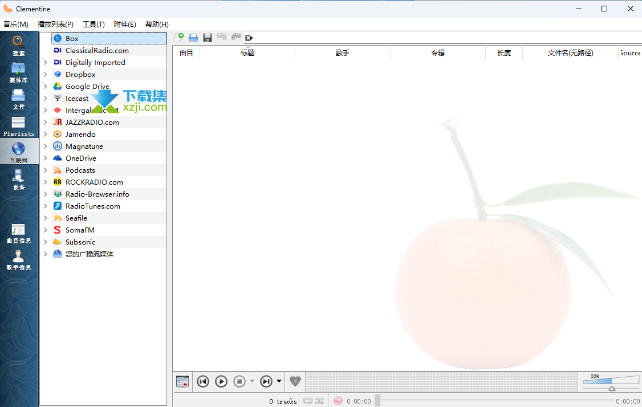Screen dimensions: 642x407
Task: Click the load playlist icon in toolbar
Action: [193, 38]
